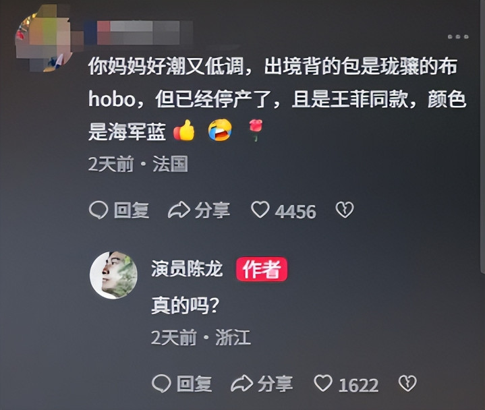This screenshot has height=410, width=485.
Task: Like 演员陈龙's reply with heart icon
Action: pos(323,383)
